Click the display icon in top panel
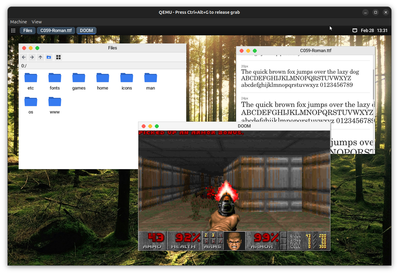This screenshot has width=399, height=274. pyautogui.click(x=355, y=31)
